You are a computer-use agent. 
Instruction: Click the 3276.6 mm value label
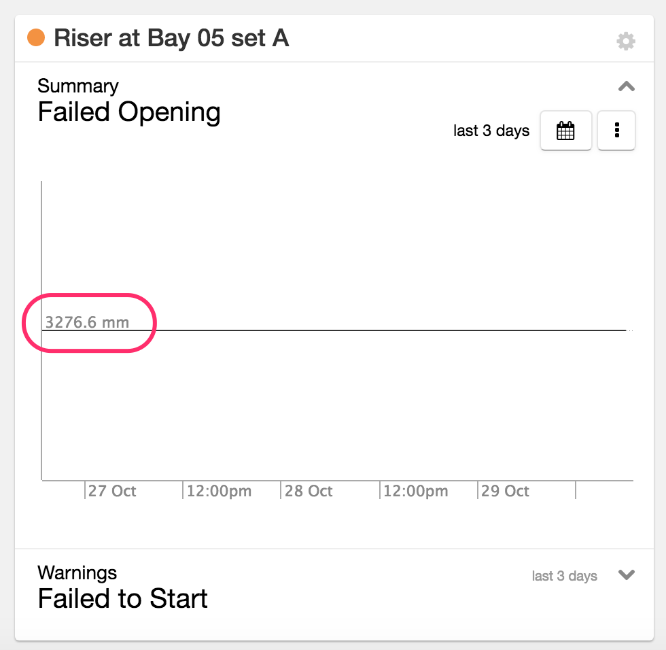click(x=87, y=322)
